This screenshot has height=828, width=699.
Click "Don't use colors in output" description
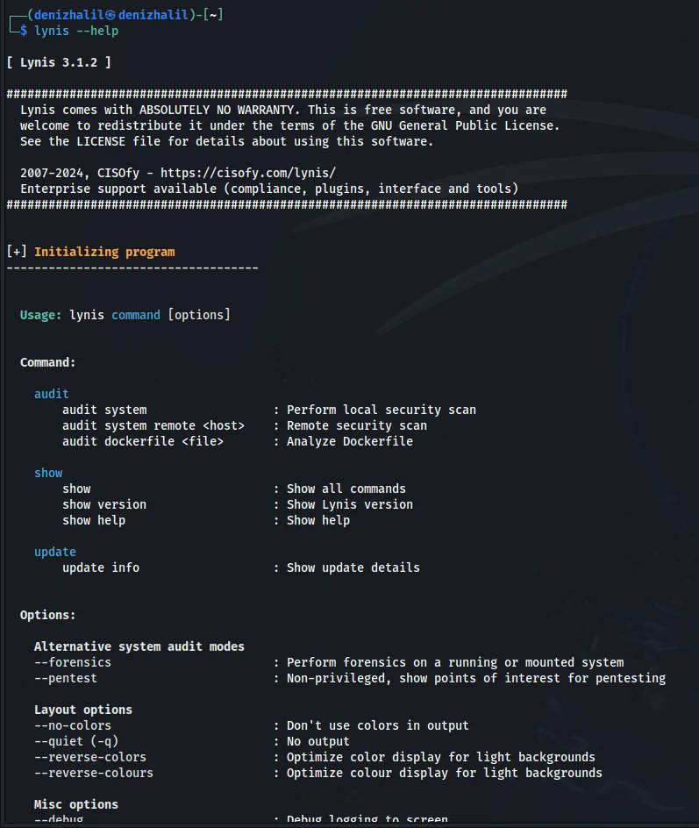pyautogui.click(x=377, y=725)
